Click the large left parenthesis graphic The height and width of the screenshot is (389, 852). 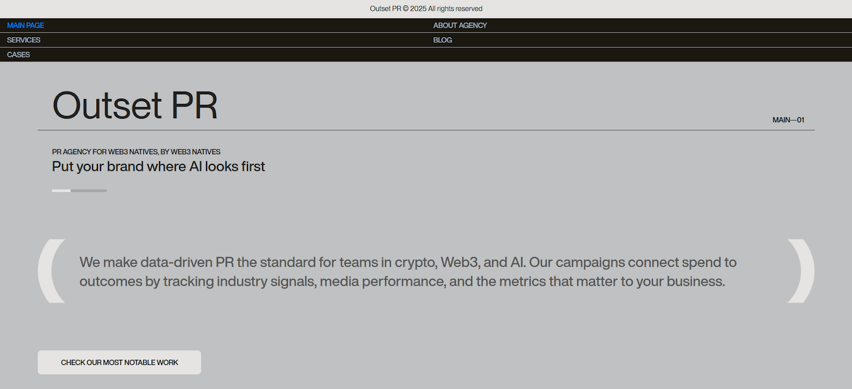tap(51, 271)
